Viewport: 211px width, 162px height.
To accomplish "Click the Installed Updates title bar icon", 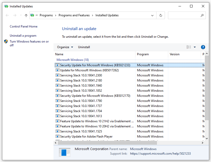I will pos(6,6).
